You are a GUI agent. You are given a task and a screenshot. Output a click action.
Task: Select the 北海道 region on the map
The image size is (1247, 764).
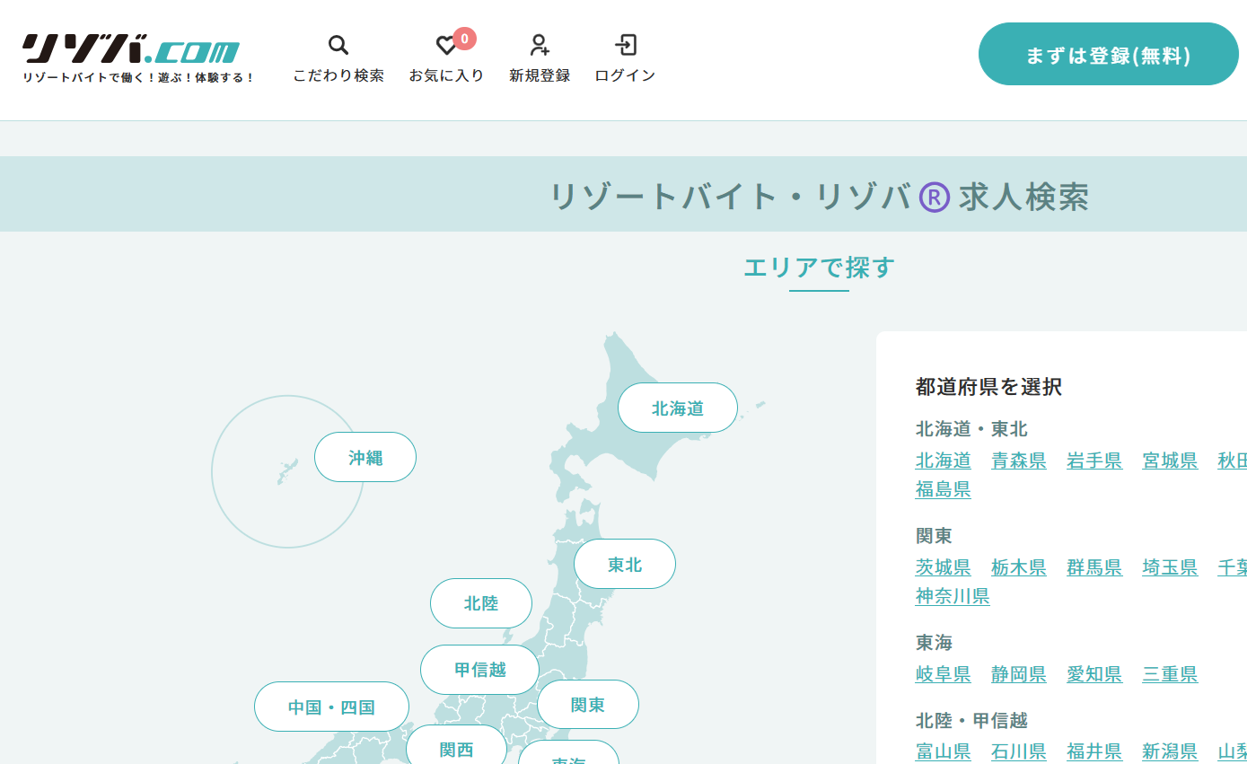(677, 408)
